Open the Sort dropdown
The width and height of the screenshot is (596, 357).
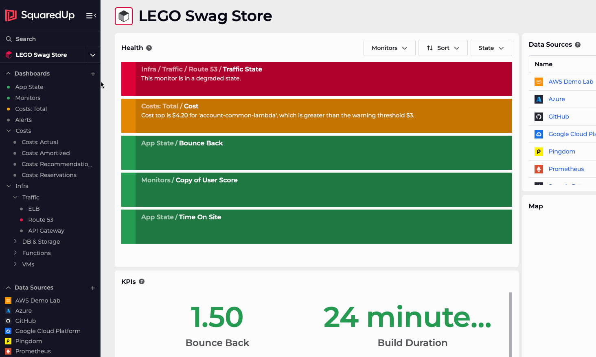443,48
